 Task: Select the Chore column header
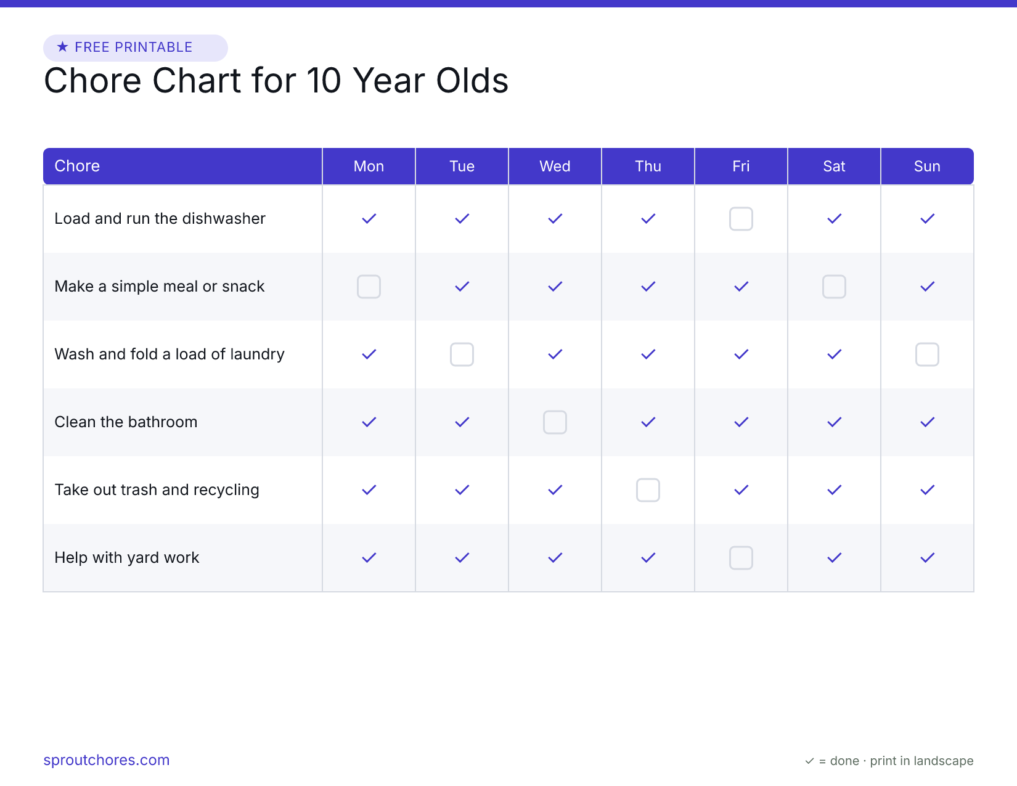182,166
